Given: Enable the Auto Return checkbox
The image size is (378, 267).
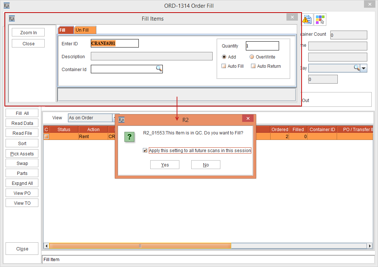Looking at the screenshot, I should (x=253, y=66).
